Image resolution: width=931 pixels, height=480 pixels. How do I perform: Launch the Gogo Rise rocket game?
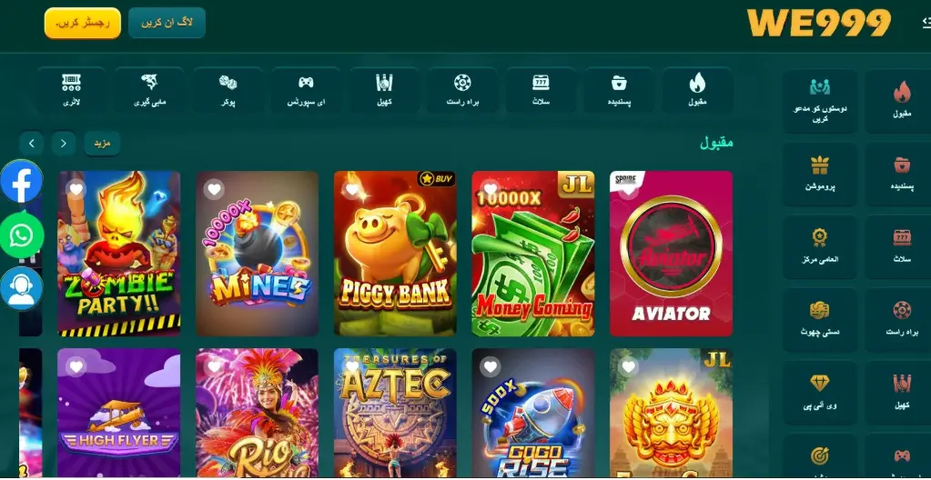click(x=533, y=413)
